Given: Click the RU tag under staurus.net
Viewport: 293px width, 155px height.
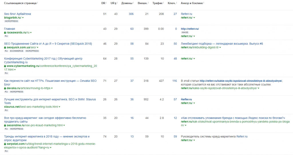Looking at the screenshot, I should coord(6,110).
